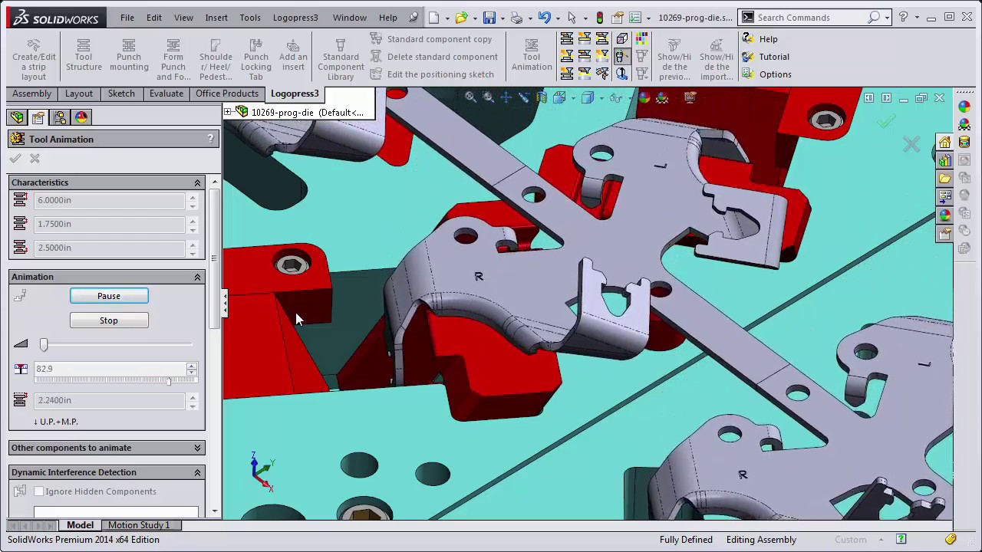Choose Form Punch and Form tool
982x552 pixels.
(173, 60)
